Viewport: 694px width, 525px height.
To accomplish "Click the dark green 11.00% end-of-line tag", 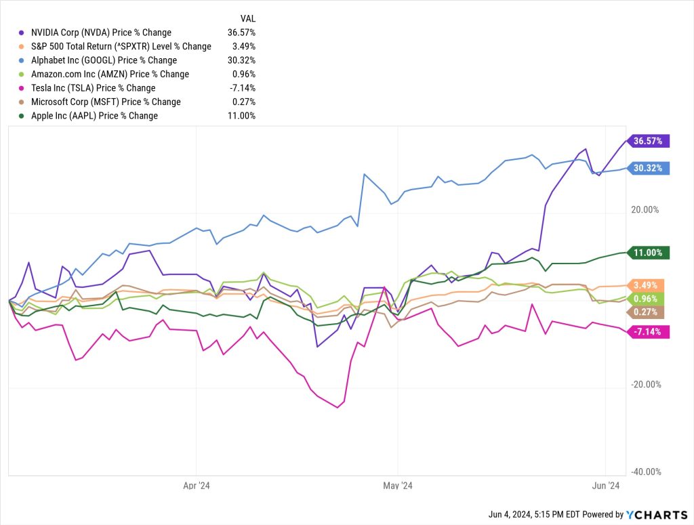I will pyautogui.click(x=649, y=253).
